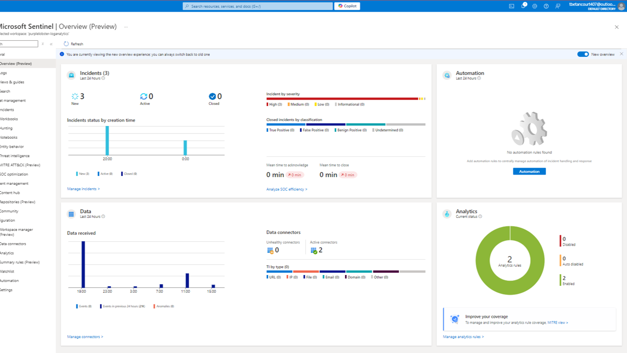This screenshot has width=627, height=353.
Task: Click the info icon beside Incidents Last 24 hours
Action: pos(103,78)
